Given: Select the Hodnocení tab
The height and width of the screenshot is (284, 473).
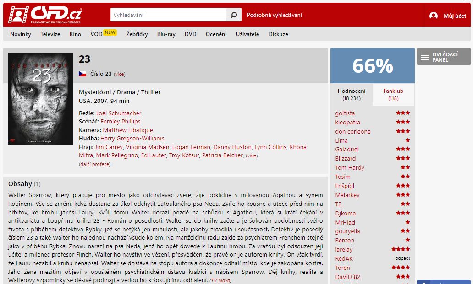Looking at the screenshot, I should 352,95.
